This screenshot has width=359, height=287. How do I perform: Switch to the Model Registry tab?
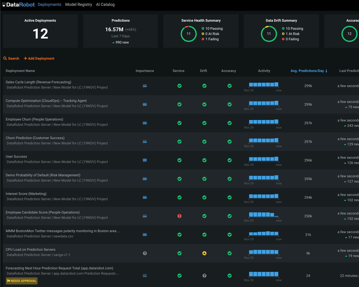pyautogui.click(x=79, y=4)
